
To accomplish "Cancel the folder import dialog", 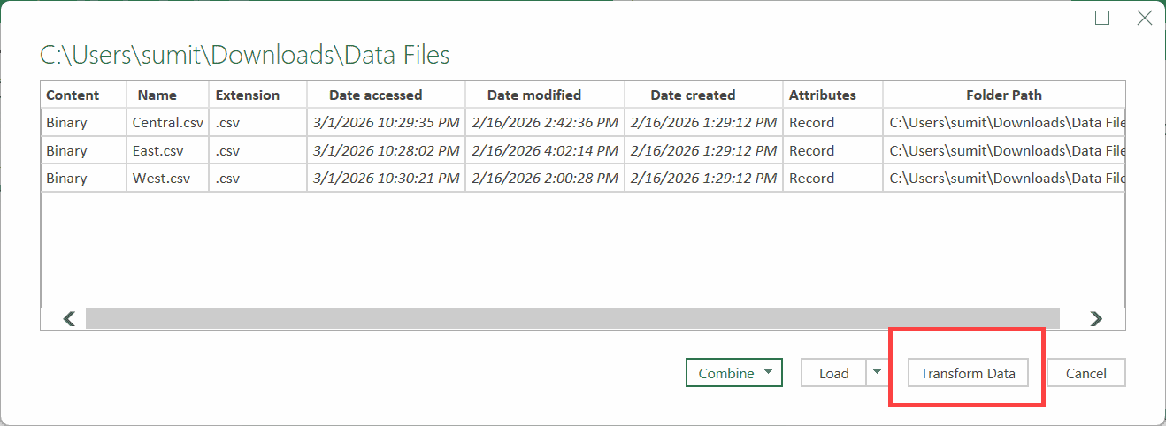I will (1086, 373).
